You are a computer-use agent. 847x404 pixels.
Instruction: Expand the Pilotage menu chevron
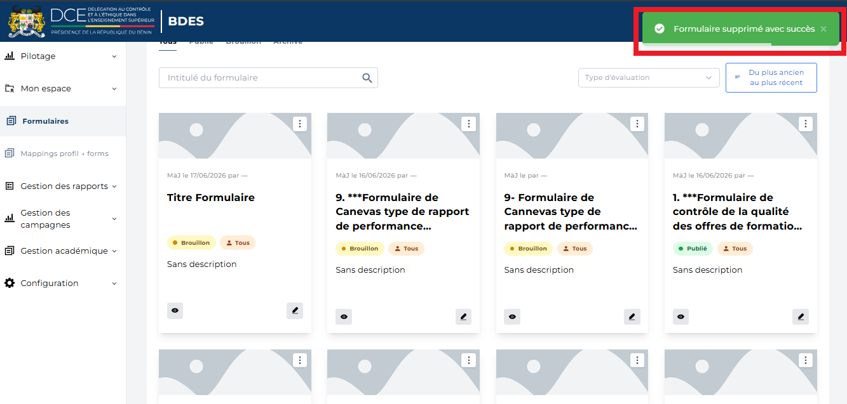pyautogui.click(x=114, y=56)
